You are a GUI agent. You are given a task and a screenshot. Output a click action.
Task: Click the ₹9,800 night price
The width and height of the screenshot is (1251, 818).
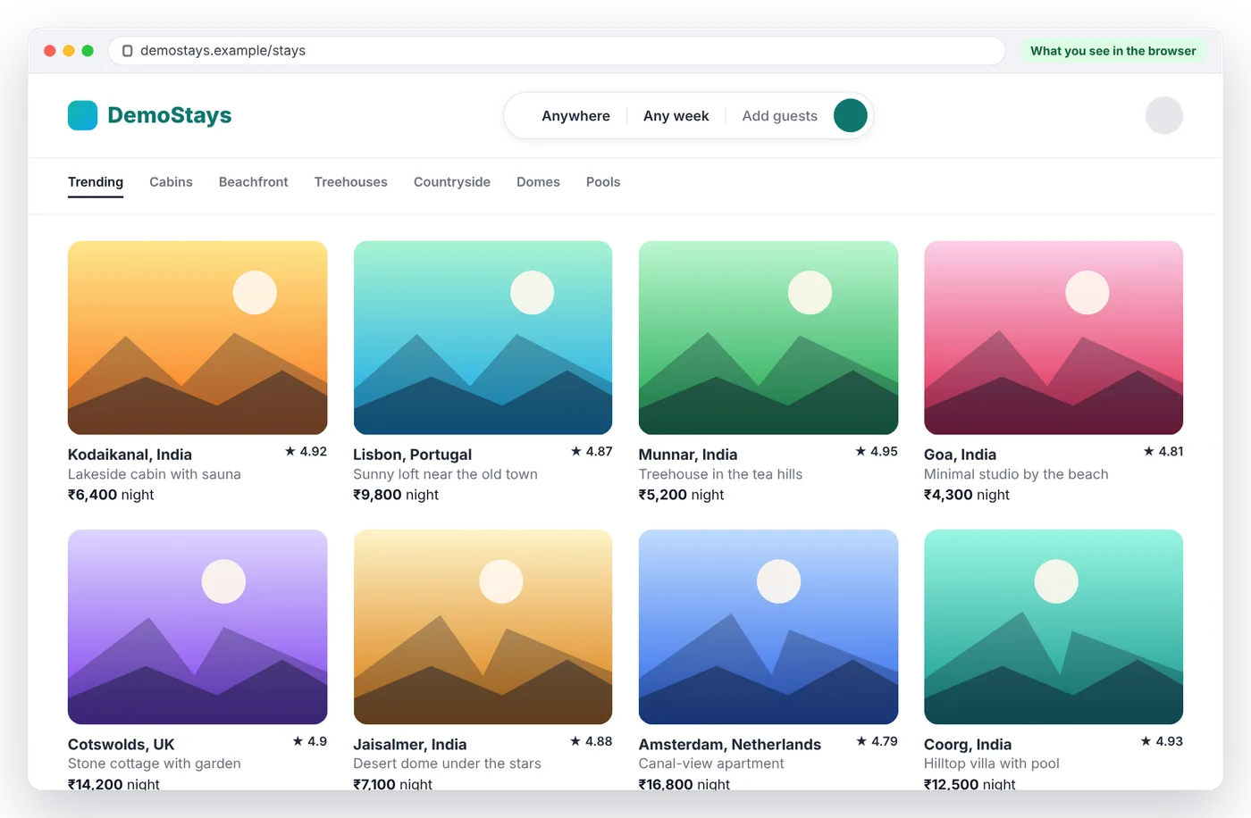(x=396, y=495)
